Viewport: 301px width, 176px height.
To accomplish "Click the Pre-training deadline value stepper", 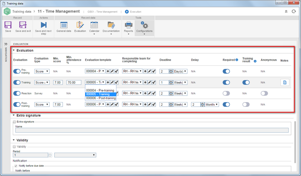I will tap(171, 72).
